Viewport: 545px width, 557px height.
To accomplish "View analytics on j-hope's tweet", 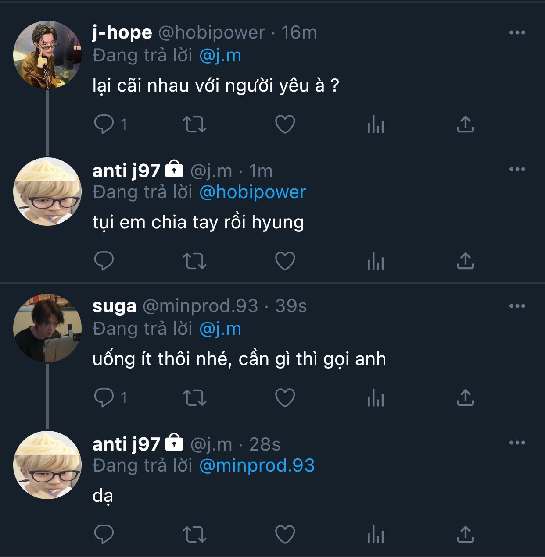I will click(376, 124).
